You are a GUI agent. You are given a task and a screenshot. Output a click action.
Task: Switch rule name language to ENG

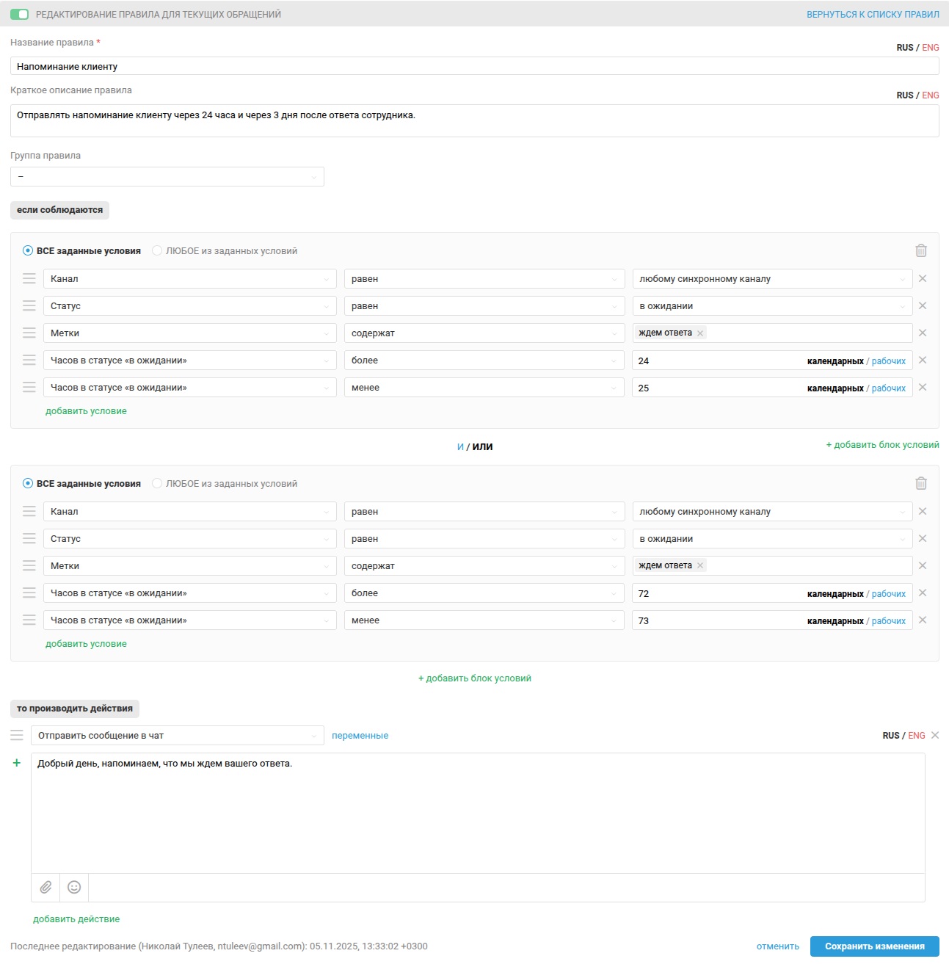click(931, 48)
